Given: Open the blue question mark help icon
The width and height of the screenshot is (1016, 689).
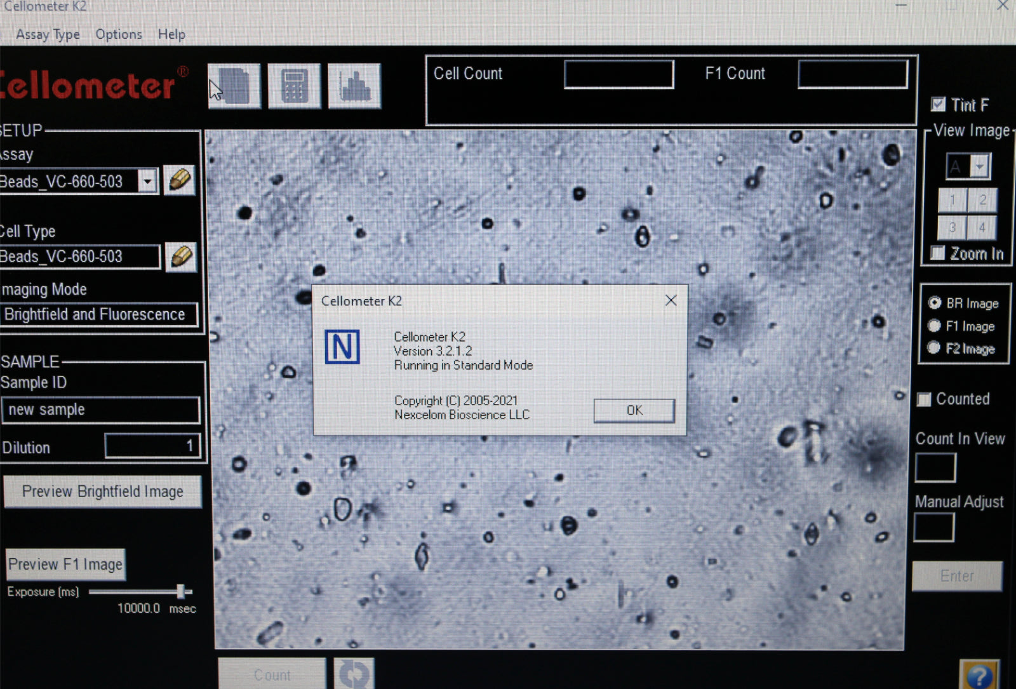Looking at the screenshot, I should 980,674.
